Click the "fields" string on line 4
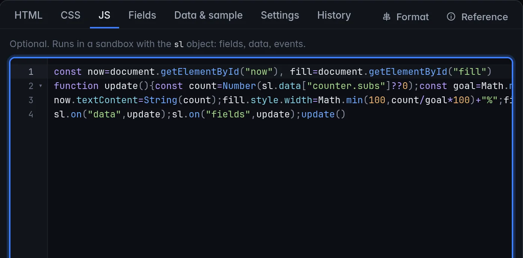Viewport: 523px width, 258px height. coord(228,114)
